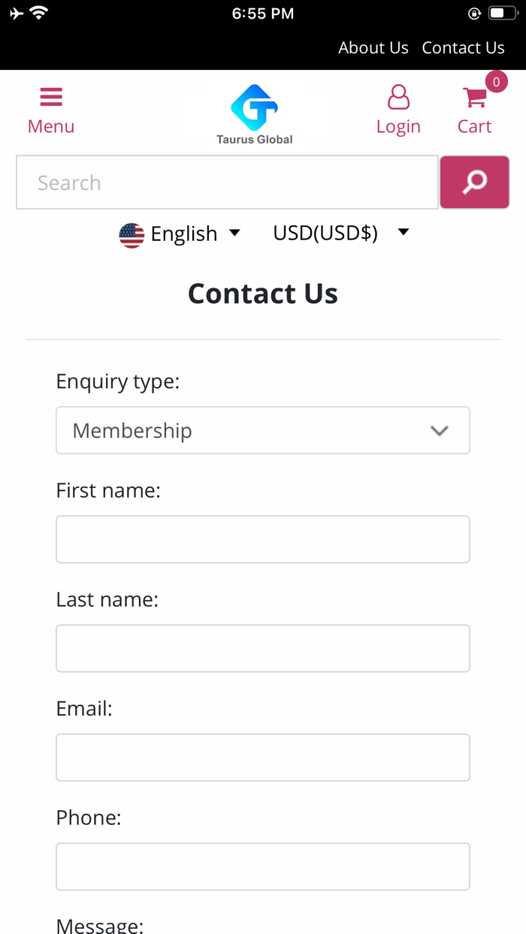Click the Search text box
This screenshot has width=526, height=934.
[x=227, y=182]
